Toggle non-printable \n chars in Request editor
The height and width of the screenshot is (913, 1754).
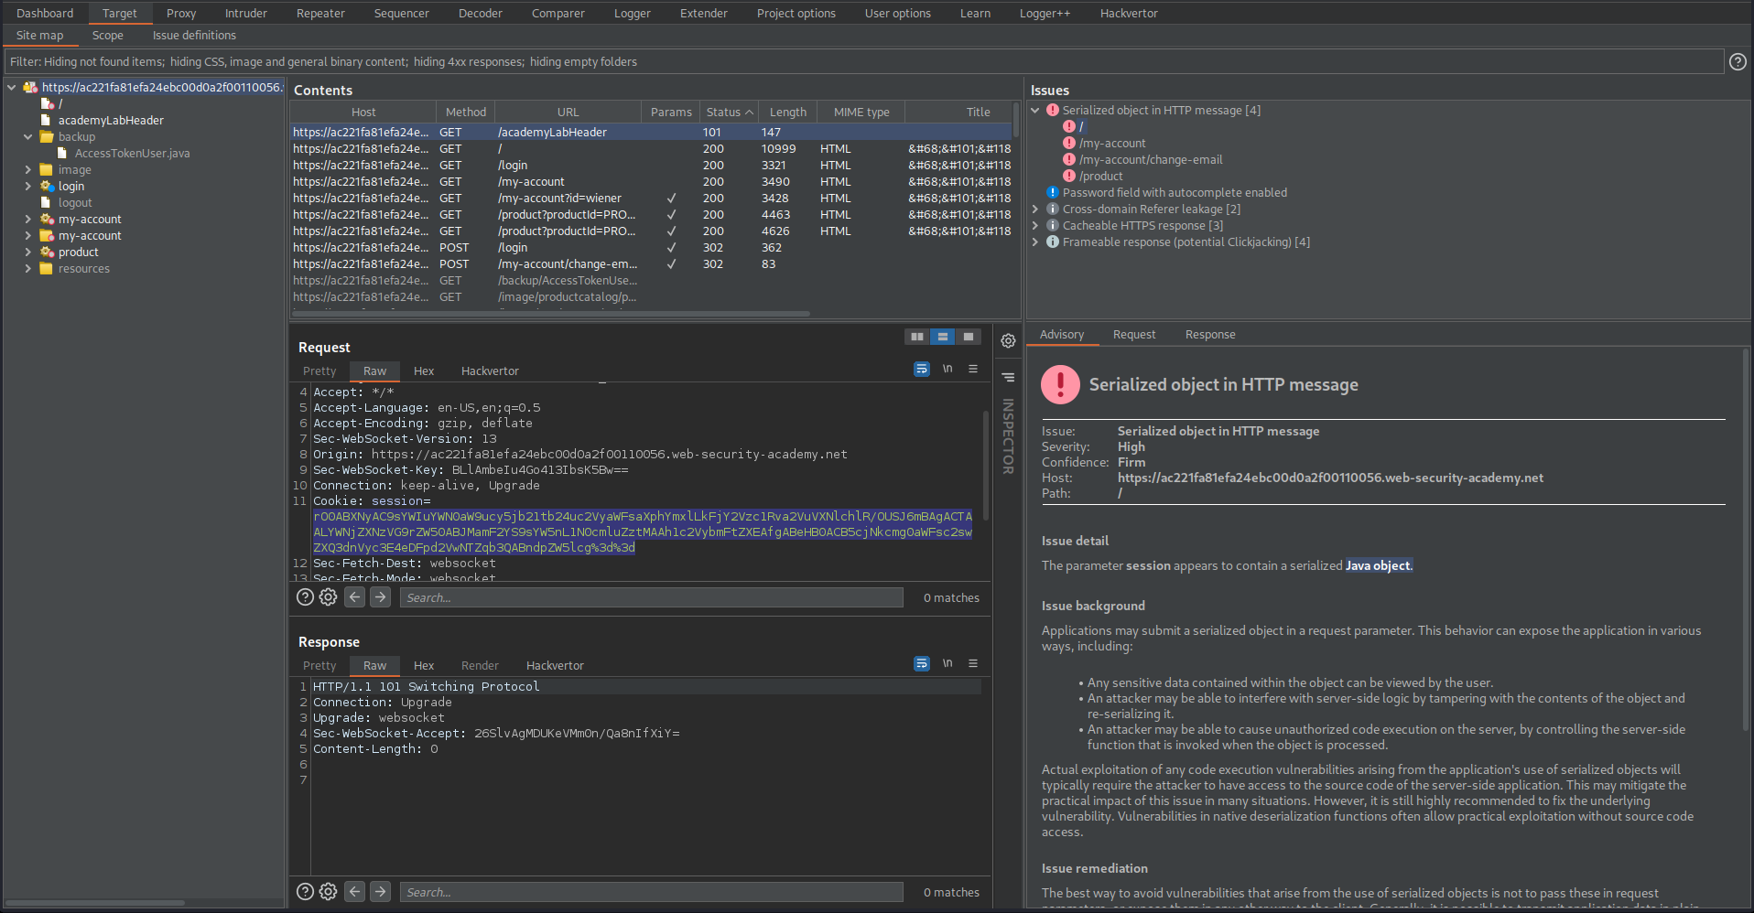coord(947,369)
